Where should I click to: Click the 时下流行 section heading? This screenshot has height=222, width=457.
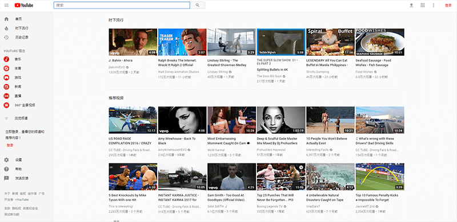[116, 20]
